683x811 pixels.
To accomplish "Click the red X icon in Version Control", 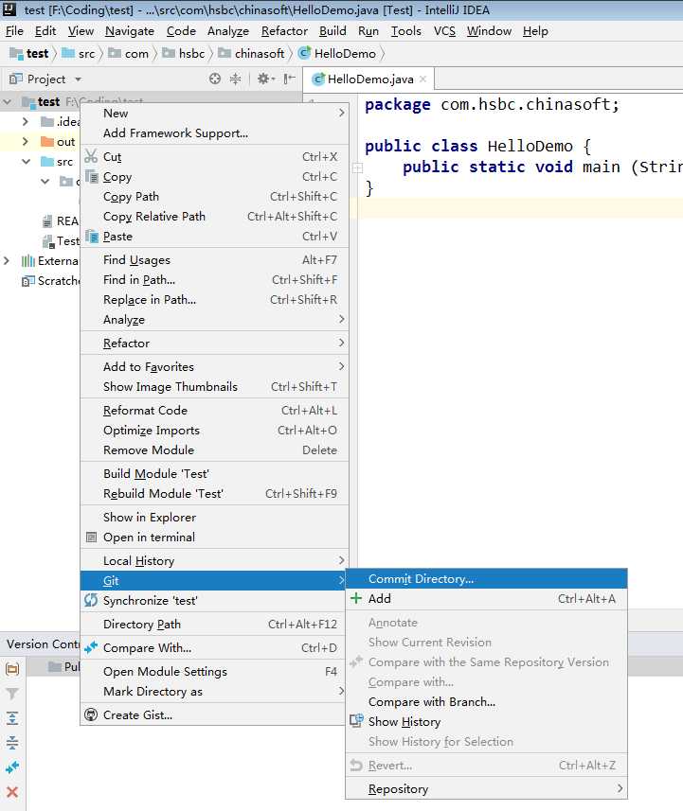I will (12, 791).
